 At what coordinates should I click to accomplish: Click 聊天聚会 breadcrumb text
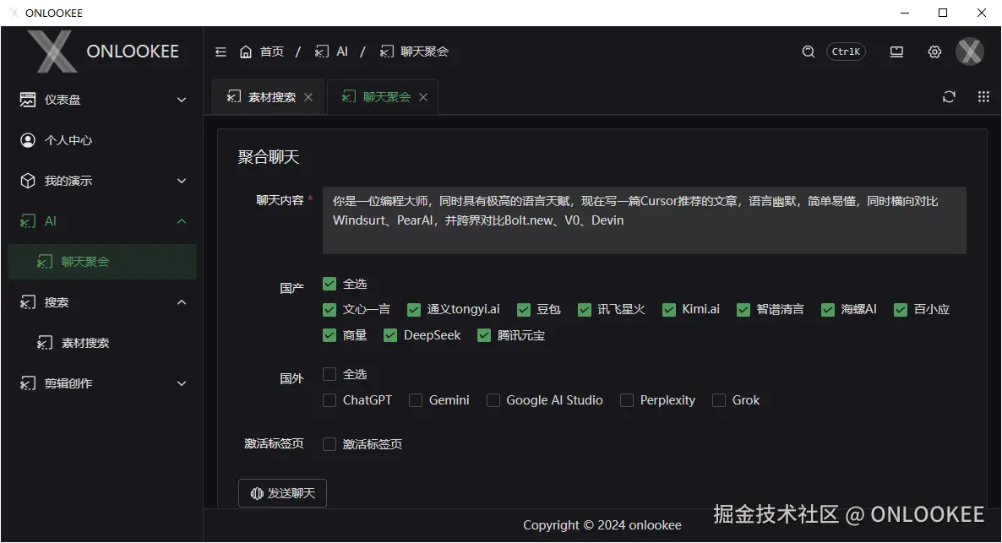(x=425, y=52)
